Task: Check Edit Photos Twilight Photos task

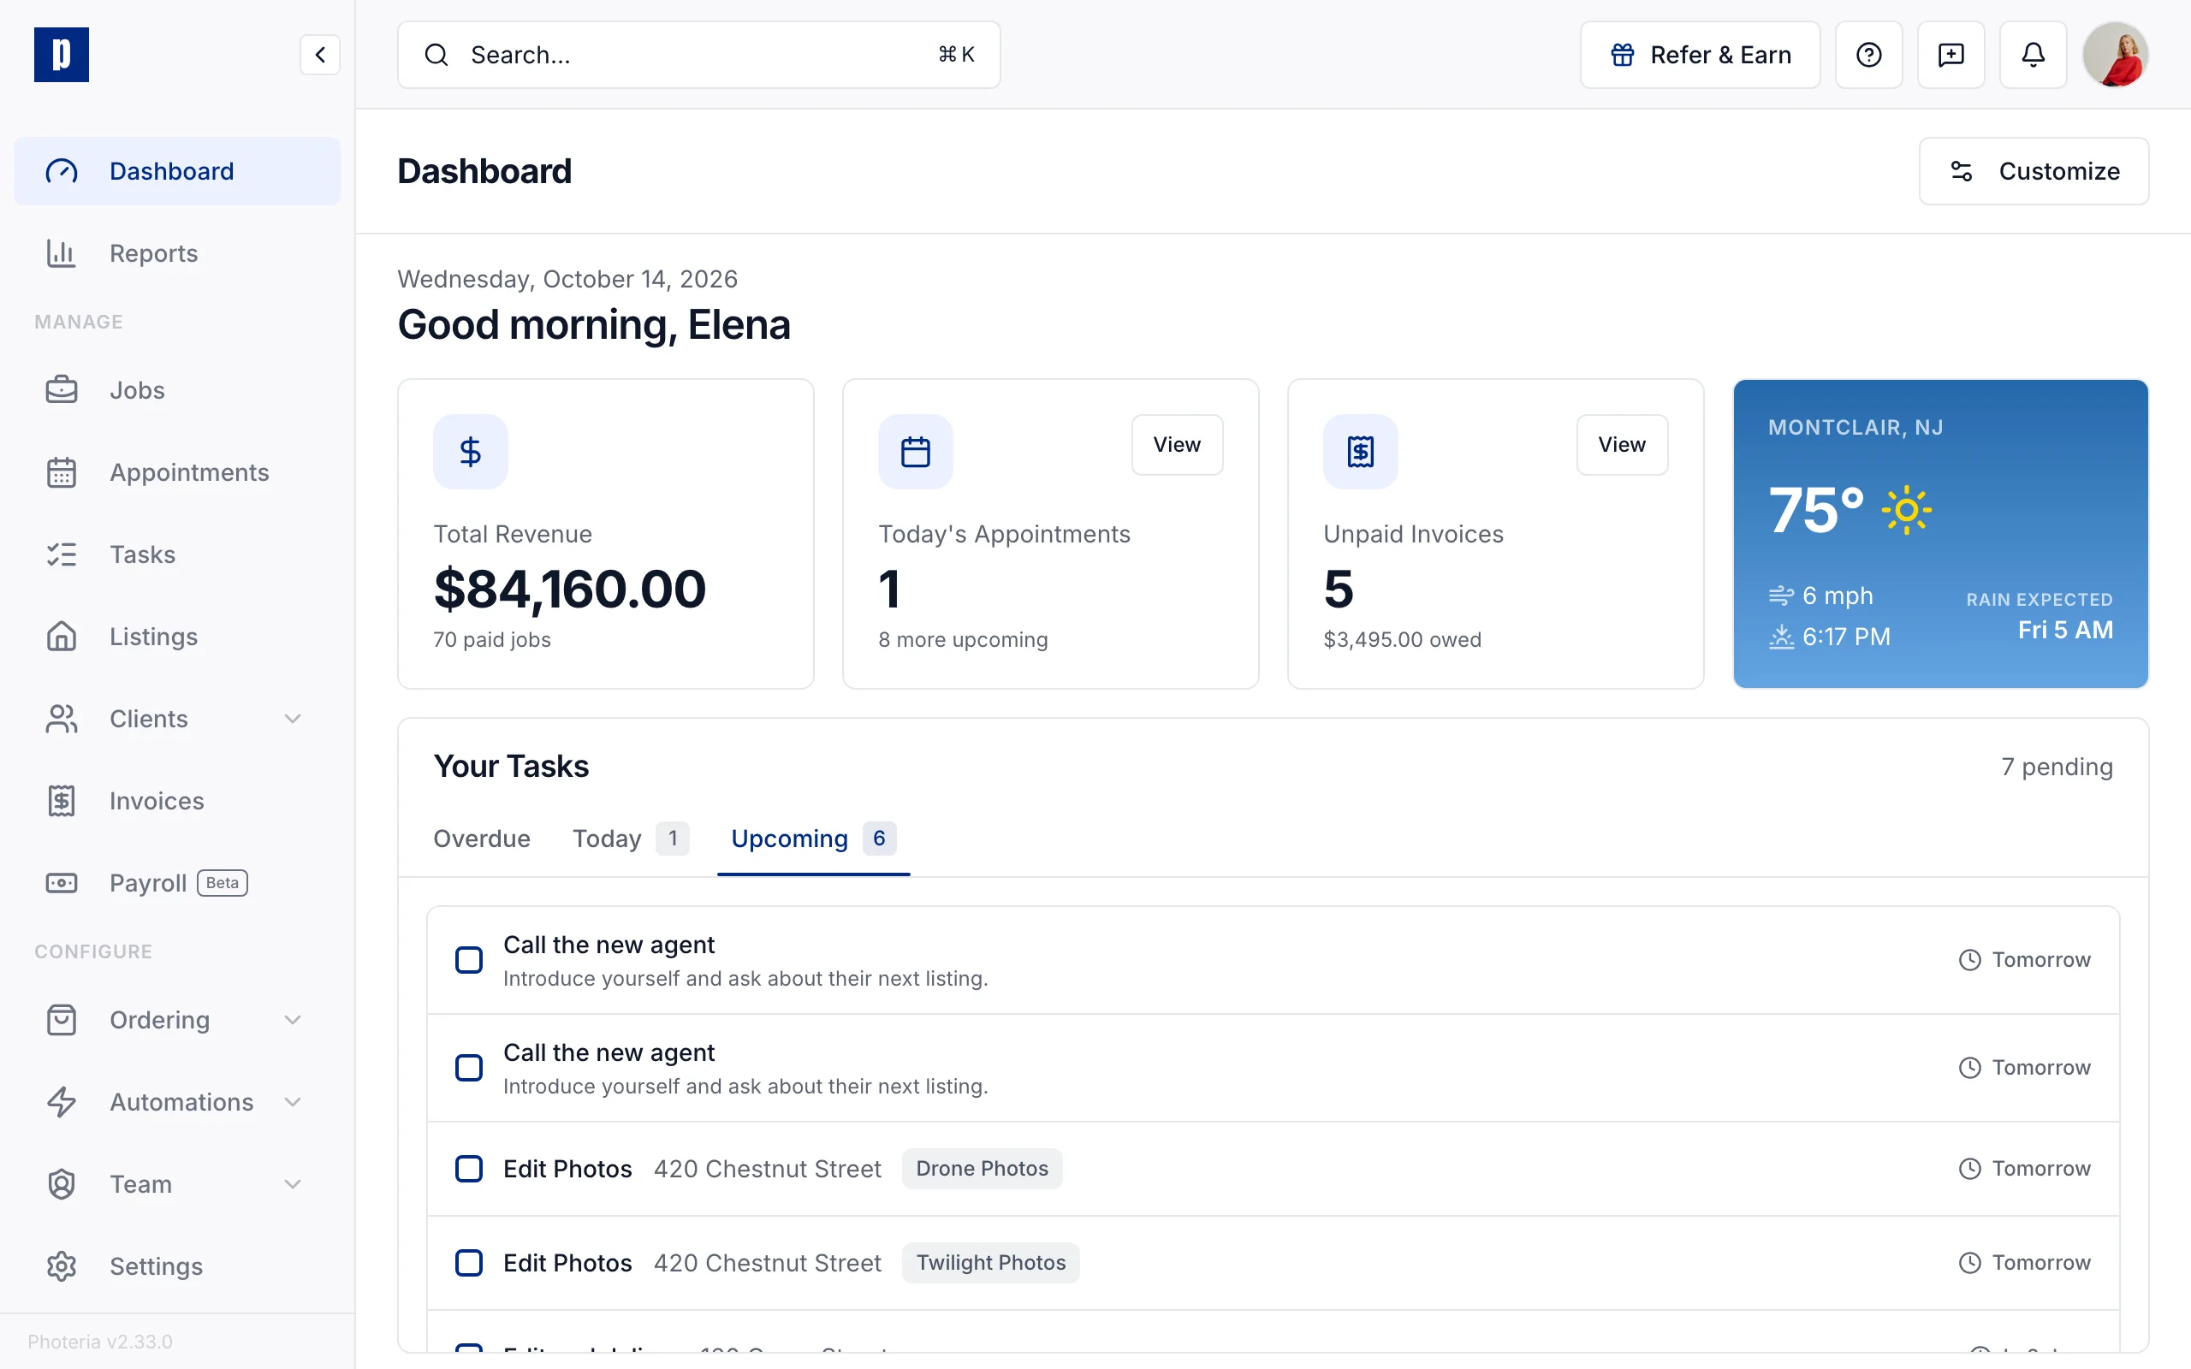Action: [x=469, y=1263]
